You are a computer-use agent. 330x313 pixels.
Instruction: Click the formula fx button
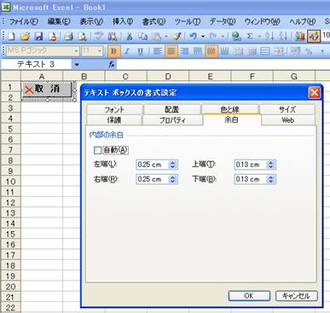coord(112,65)
